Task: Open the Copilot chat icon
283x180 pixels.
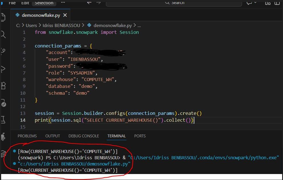Action: (249, 3)
